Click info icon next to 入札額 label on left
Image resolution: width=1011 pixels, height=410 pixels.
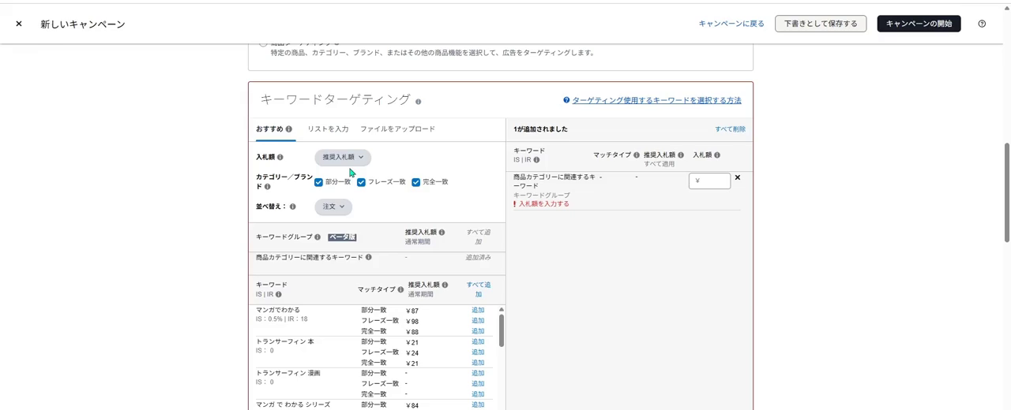280,158
